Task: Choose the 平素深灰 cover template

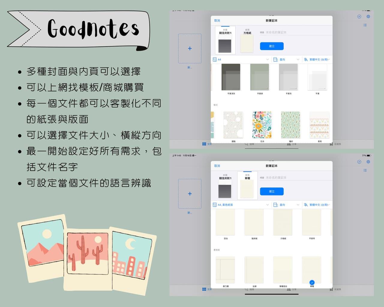Action: [231, 77]
